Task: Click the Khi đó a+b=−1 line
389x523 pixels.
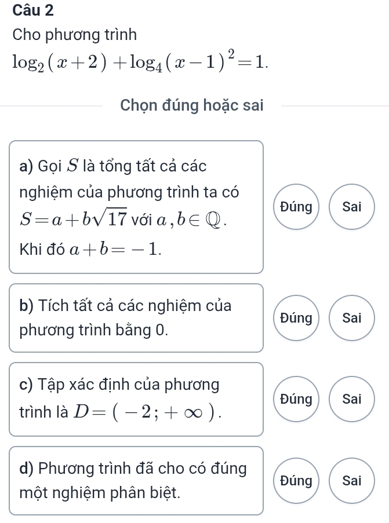Action: point(91,249)
